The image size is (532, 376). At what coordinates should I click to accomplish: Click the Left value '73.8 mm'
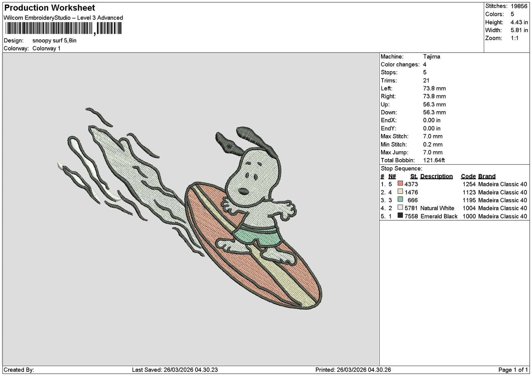point(434,88)
